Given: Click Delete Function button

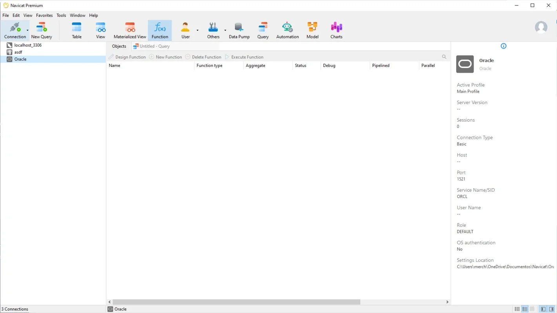Looking at the screenshot, I should click(203, 57).
